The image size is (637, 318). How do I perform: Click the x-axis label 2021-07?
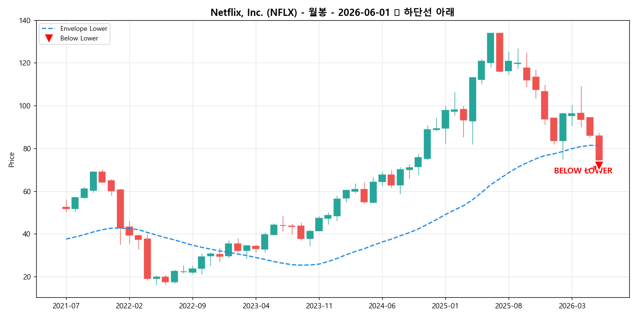66,305
